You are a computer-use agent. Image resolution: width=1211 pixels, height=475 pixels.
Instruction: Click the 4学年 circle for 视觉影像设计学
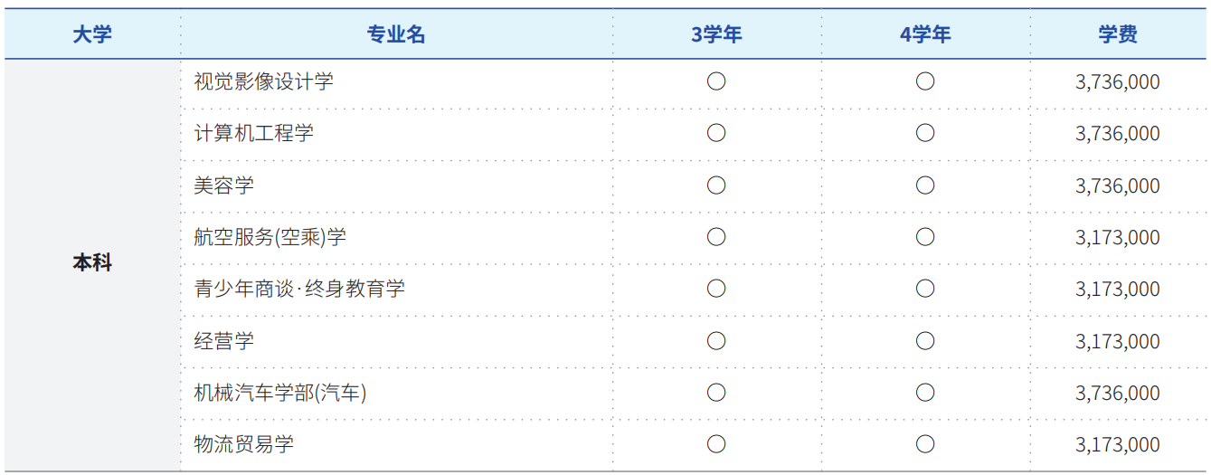point(925,81)
